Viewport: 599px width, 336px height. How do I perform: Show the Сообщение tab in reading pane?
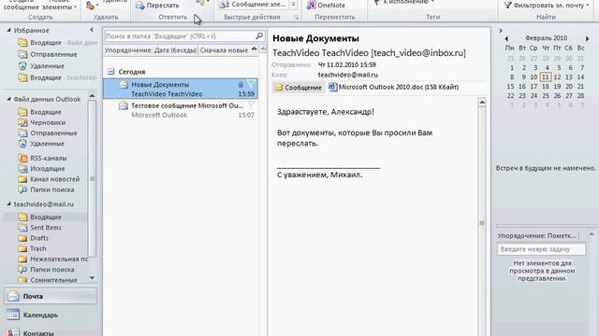[x=299, y=87]
